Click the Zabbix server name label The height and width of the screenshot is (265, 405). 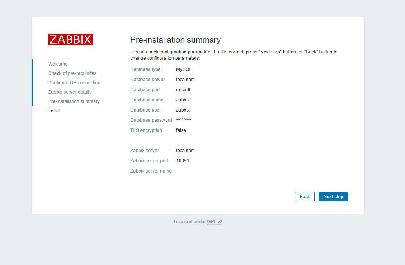pos(151,171)
